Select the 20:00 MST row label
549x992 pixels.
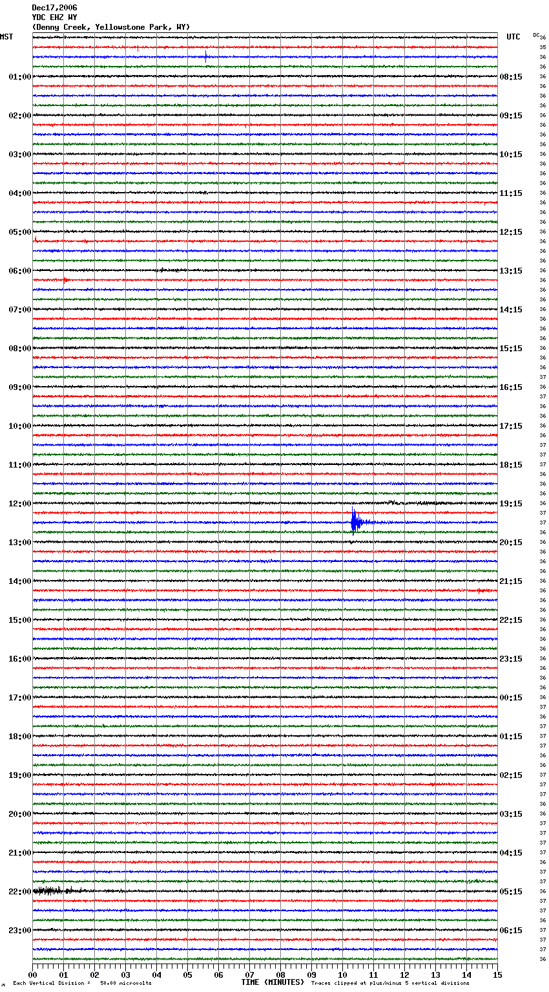click(x=19, y=814)
